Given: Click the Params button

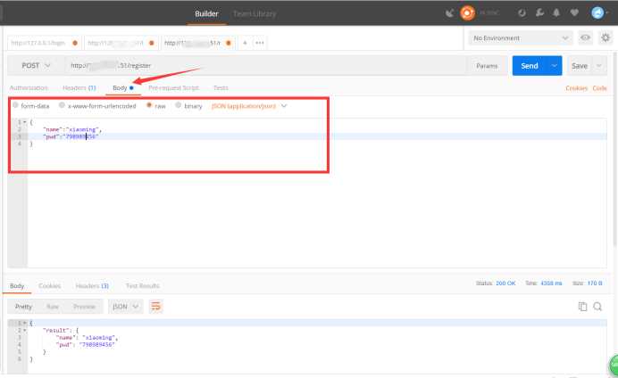Looking at the screenshot, I should (487, 66).
